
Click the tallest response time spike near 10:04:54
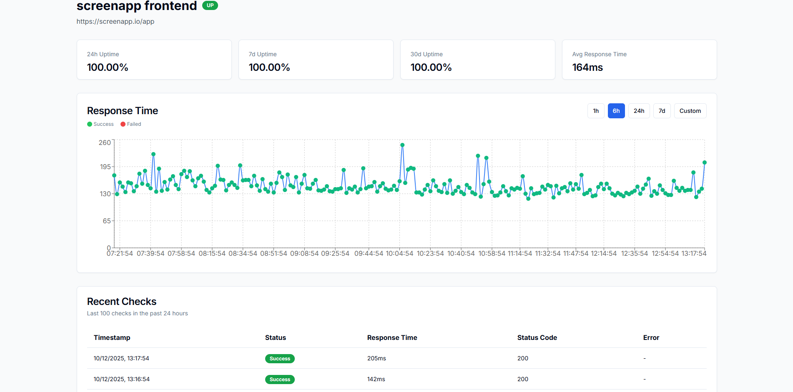pos(402,145)
